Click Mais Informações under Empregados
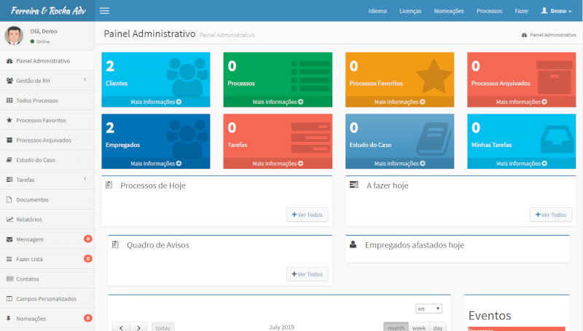Viewport: 583px width, 331px height. [x=156, y=164]
